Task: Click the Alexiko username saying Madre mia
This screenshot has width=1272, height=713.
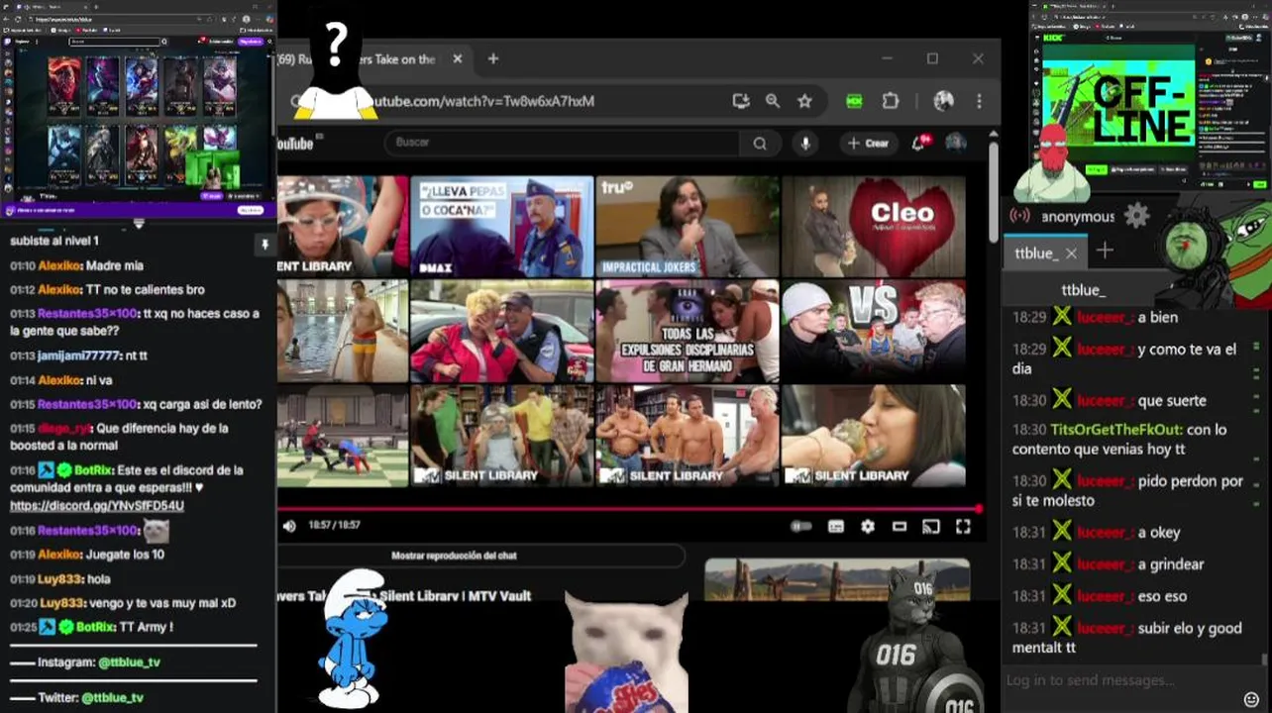Action: click(58, 266)
